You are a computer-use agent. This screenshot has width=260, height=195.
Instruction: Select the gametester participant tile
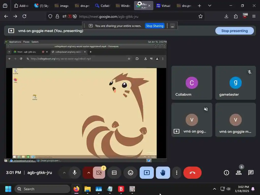coord(235,83)
